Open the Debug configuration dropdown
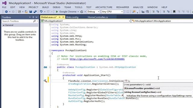The image size is (193, 108). [x=99, y=12]
